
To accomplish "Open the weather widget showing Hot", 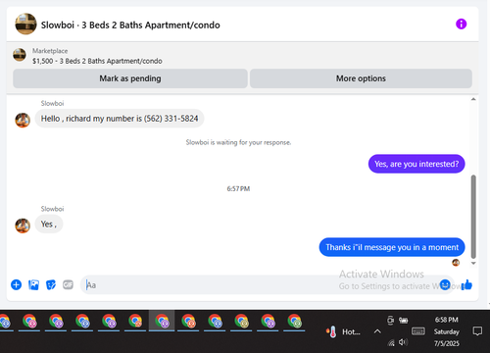I will [x=343, y=331].
